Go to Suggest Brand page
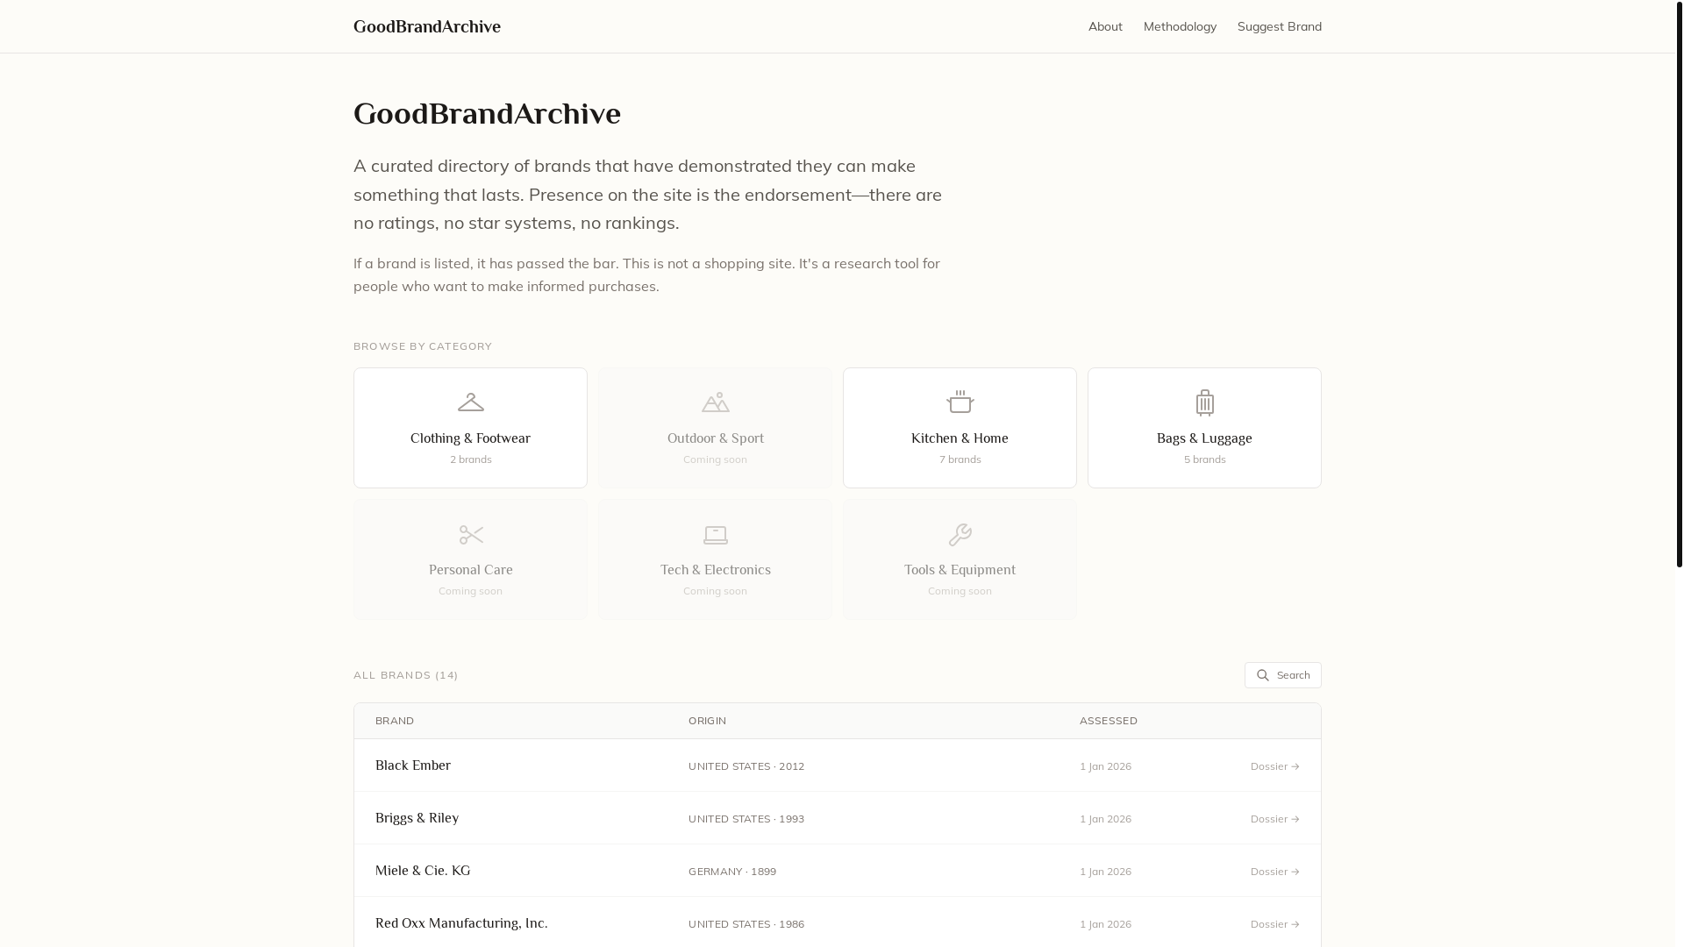 click(x=1279, y=26)
